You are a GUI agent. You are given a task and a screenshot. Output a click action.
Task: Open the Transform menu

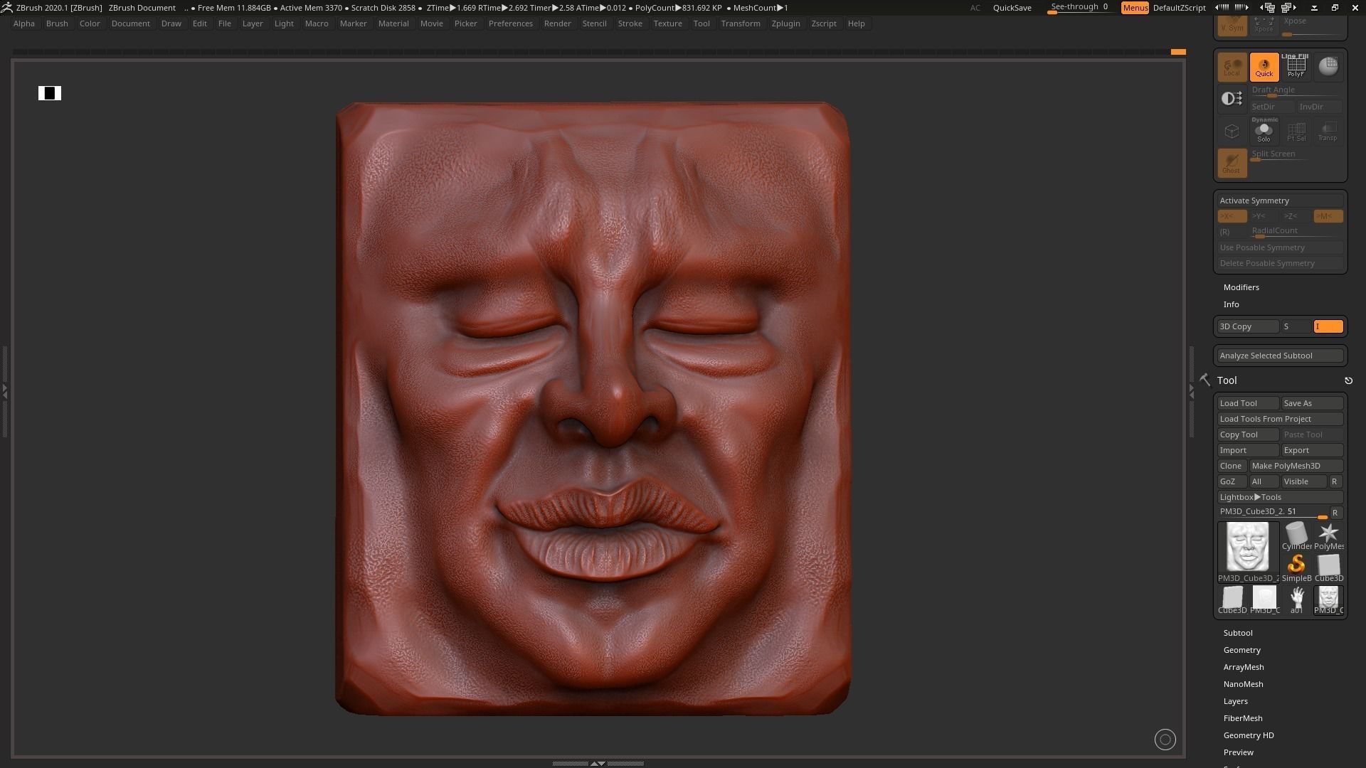pyautogui.click(x=740, y=23)
